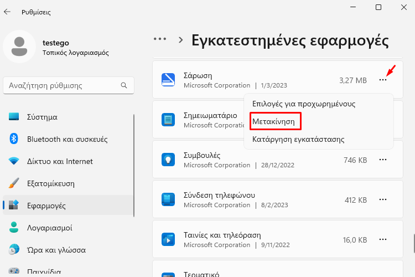Click the Εφαρμογές sidebar icon
This screenshot has width=415, height=277.
[14, 205]
